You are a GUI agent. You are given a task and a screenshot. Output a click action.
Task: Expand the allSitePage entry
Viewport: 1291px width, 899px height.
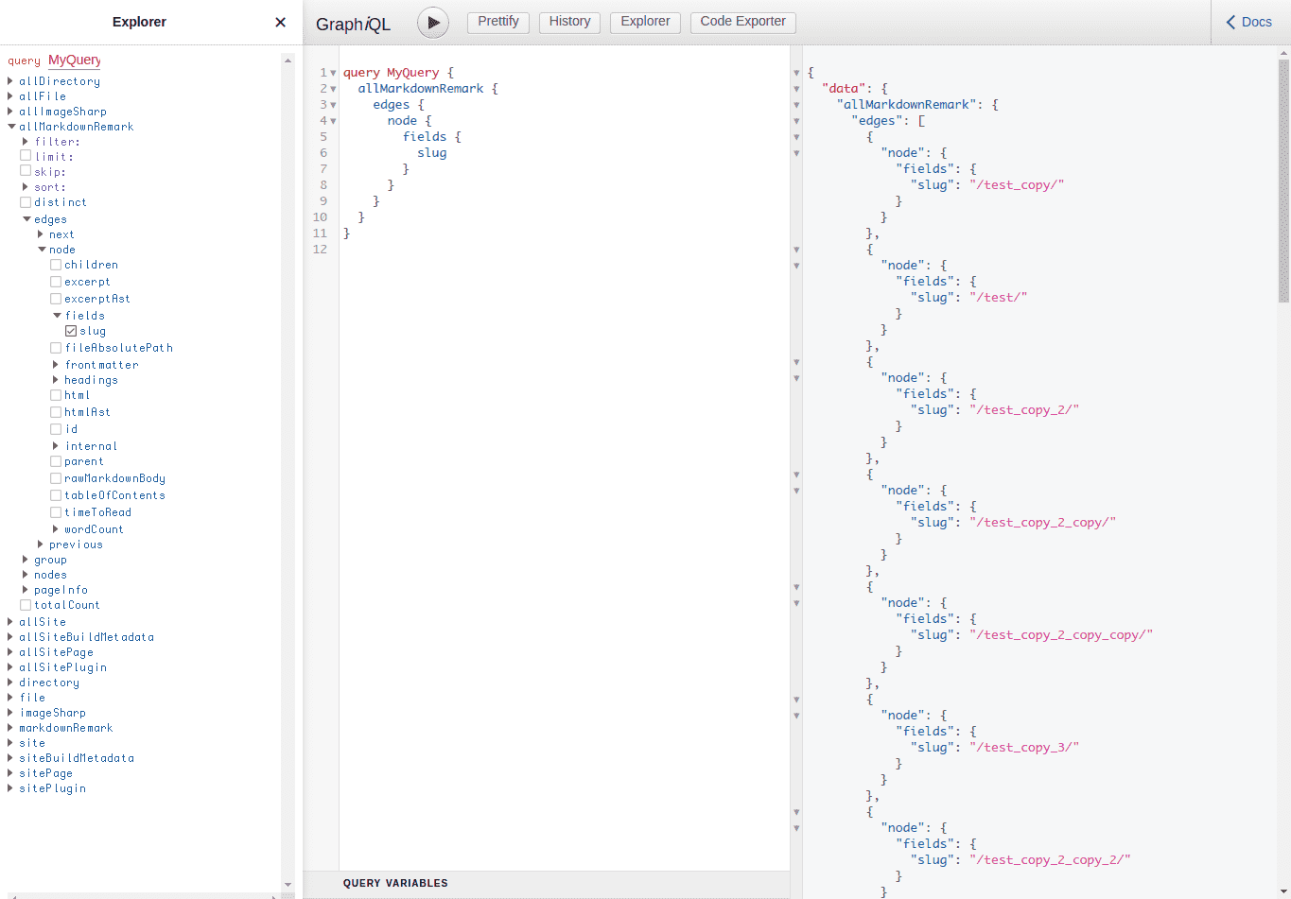tap(10, 652)
